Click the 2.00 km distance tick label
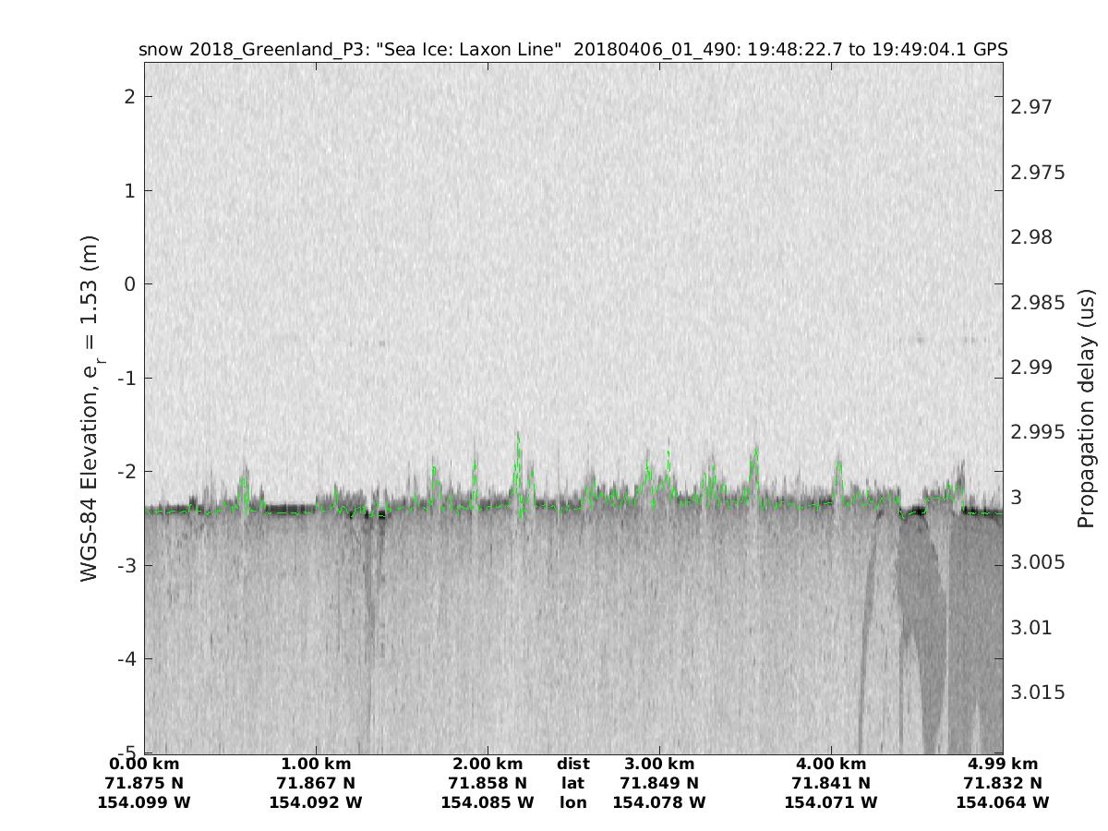This screenshot has height=831, width=1108. pyautogui.click(x=488, y=764)
